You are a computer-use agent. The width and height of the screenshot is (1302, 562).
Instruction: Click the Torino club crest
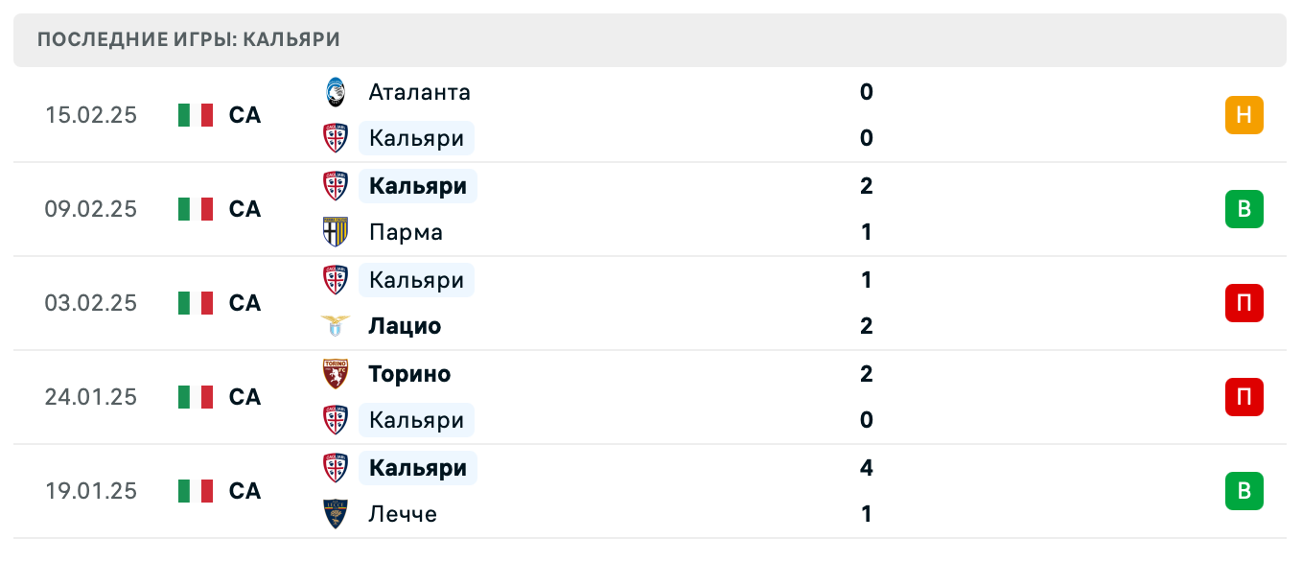pos(335,373)
